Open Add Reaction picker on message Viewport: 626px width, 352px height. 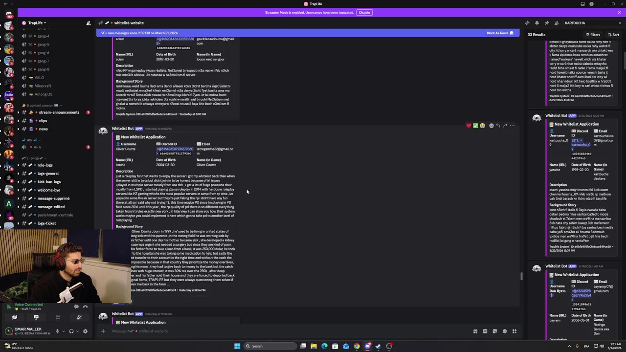492,126
